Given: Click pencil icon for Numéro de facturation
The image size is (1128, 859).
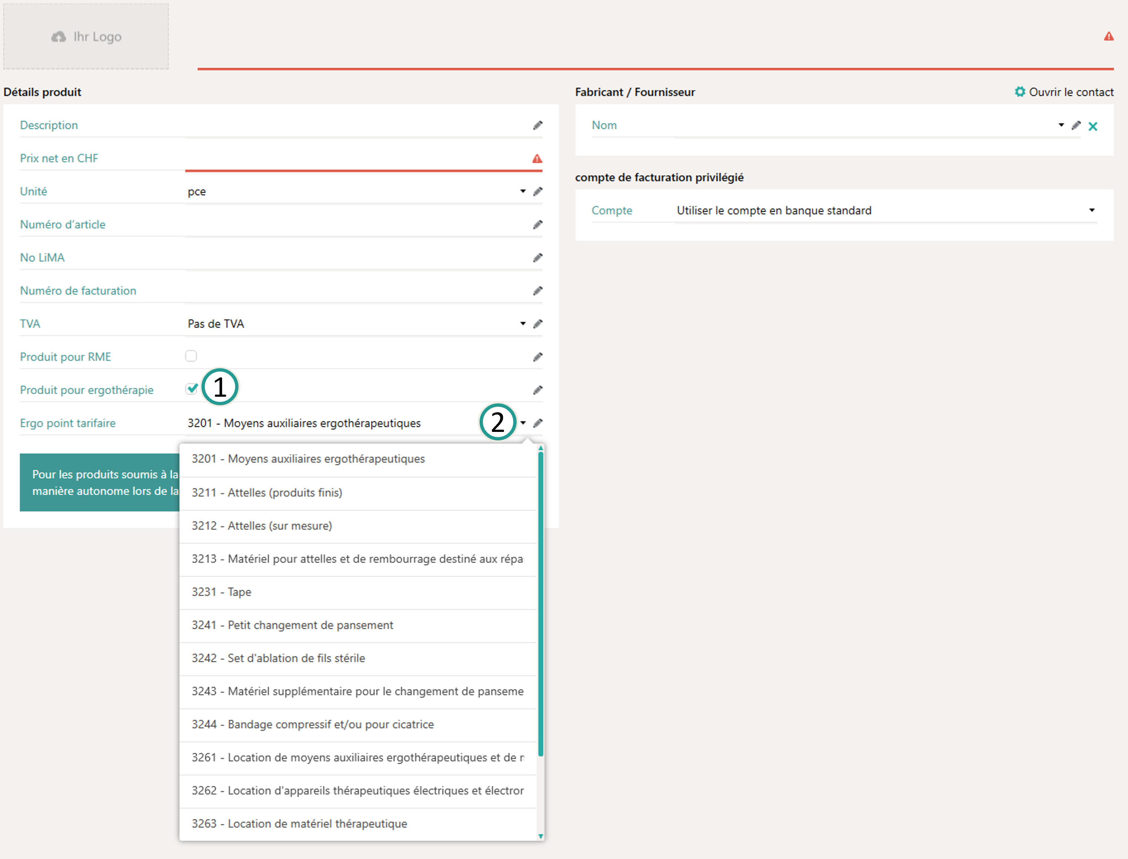Looking at the screenshot, I should pos(537,291).
